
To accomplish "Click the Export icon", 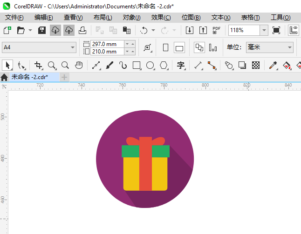I will [x=203, y=30].
